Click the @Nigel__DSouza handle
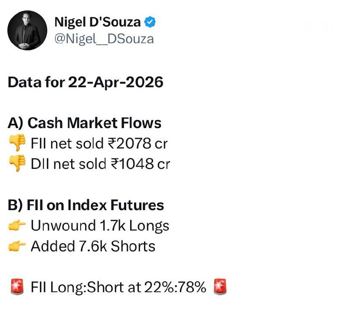 tap(103, 38)
